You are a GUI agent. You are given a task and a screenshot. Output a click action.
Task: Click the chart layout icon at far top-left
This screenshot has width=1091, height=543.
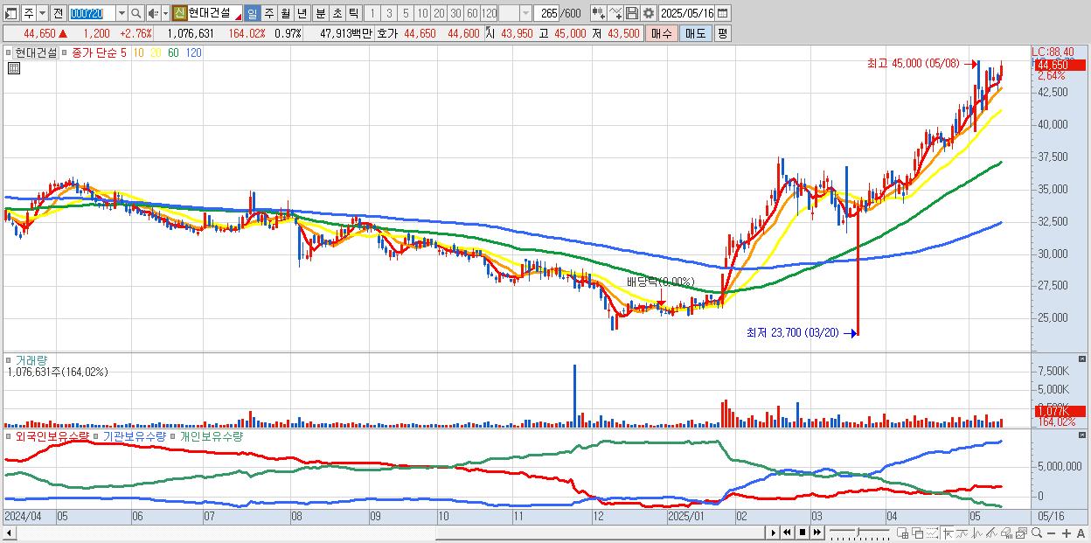(11, 13)
